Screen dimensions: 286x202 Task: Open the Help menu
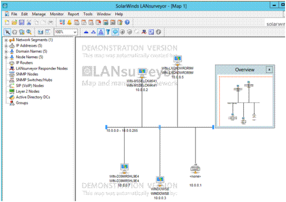(119, 14)
